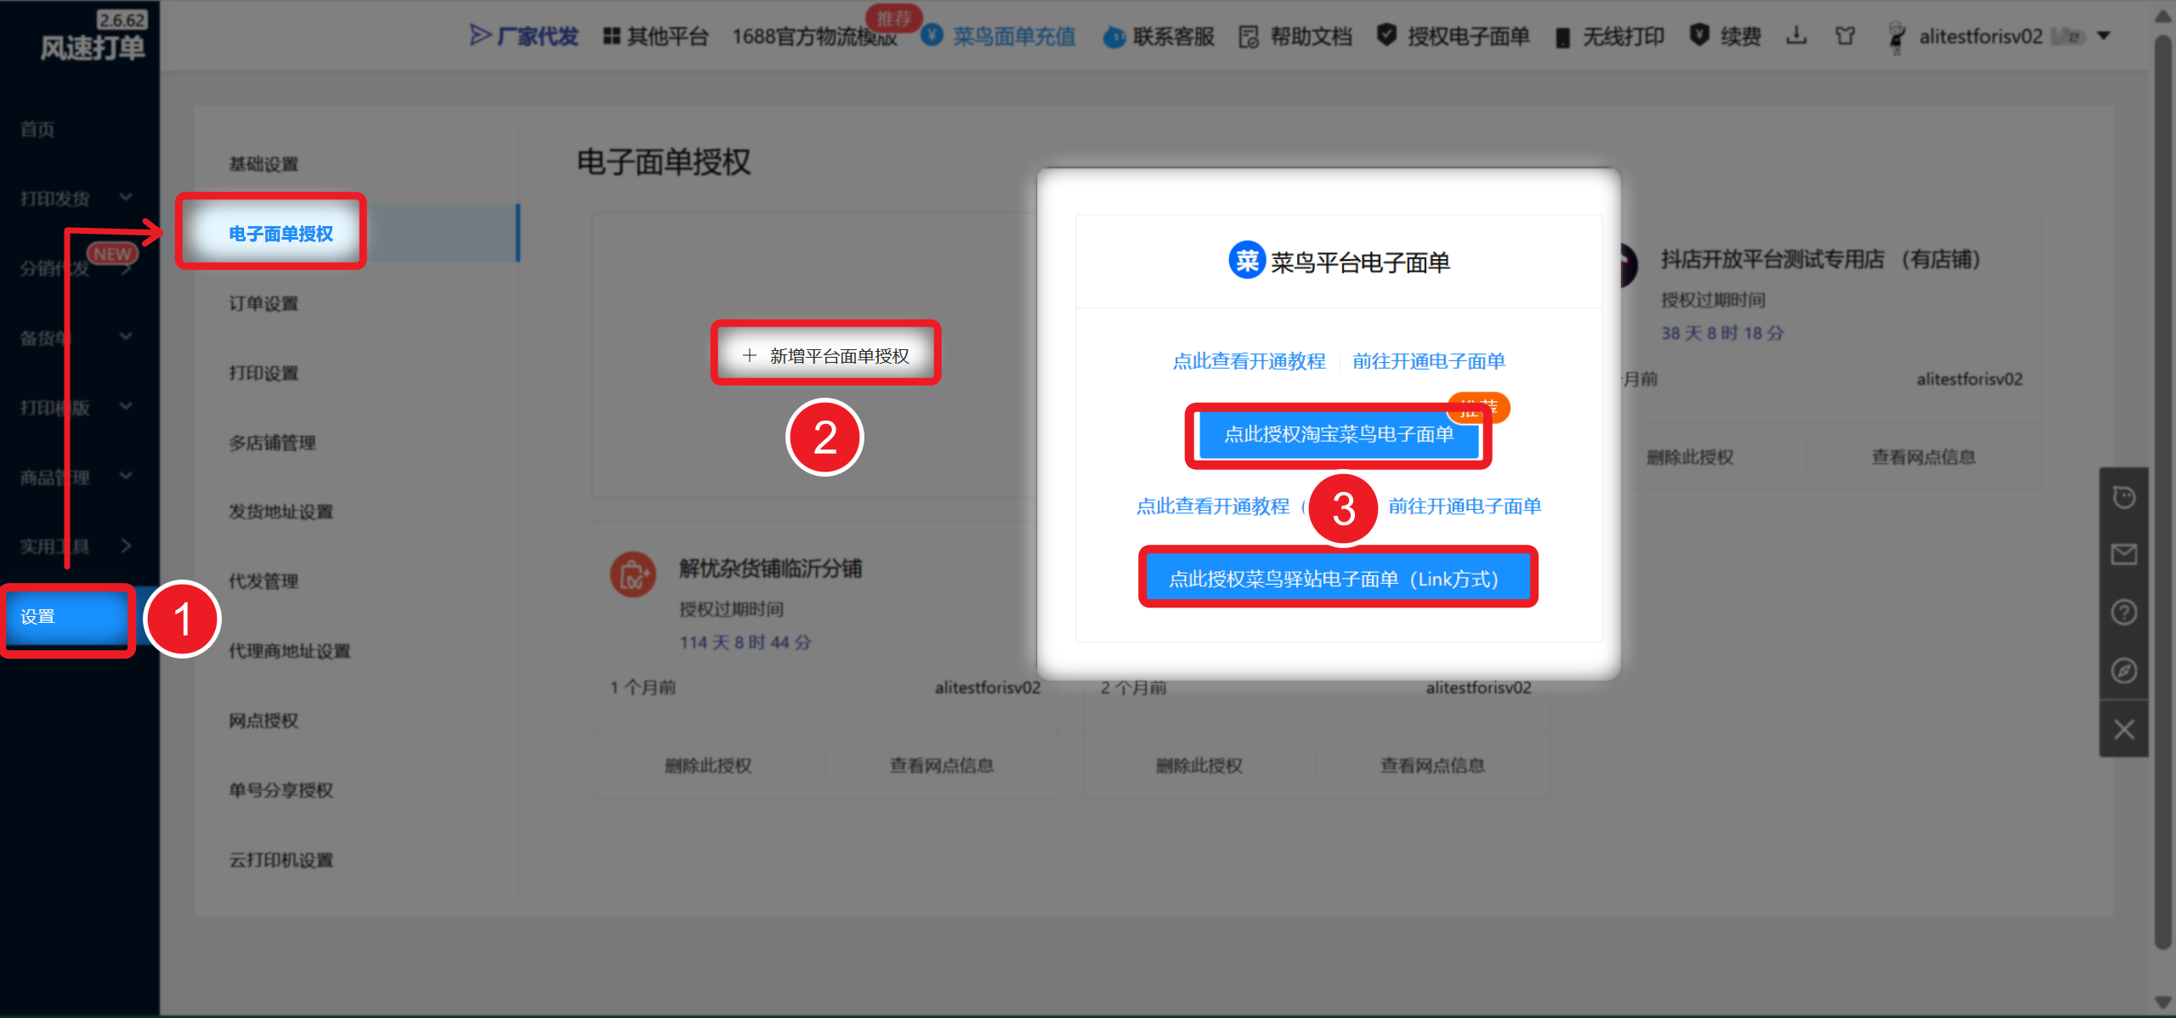Image resolution: width=2176 pixels, height=1018 pixels.
Task: Open 基础设置 settings tab
Action: 263,164
